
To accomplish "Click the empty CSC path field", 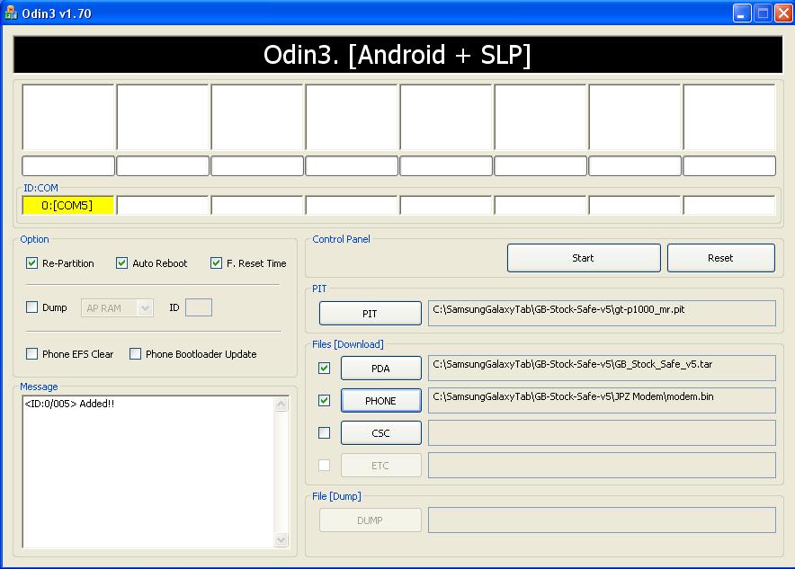I will click(602, 432).
